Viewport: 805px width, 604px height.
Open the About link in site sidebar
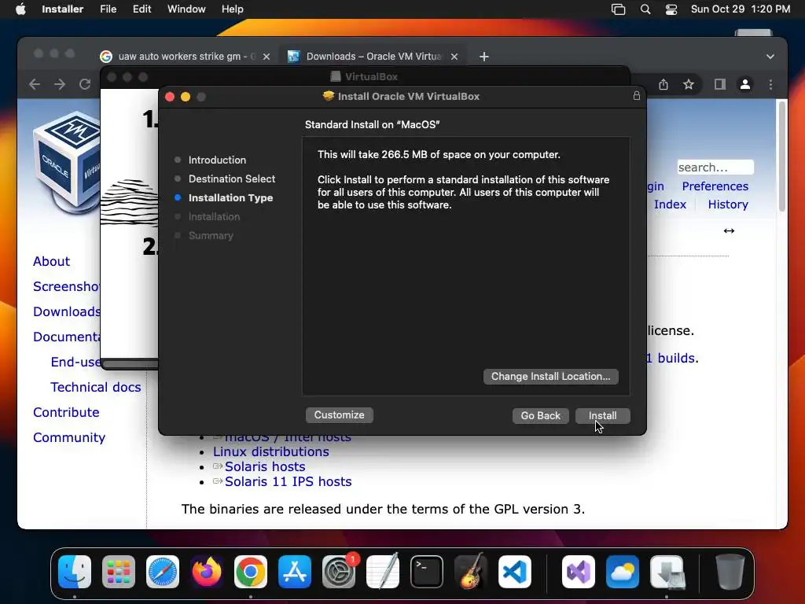pos(51,261)
